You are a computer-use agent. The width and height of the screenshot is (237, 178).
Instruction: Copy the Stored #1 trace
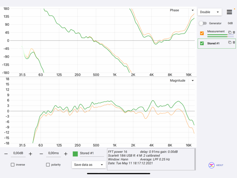pyautogui.click(x=230, y=43)
